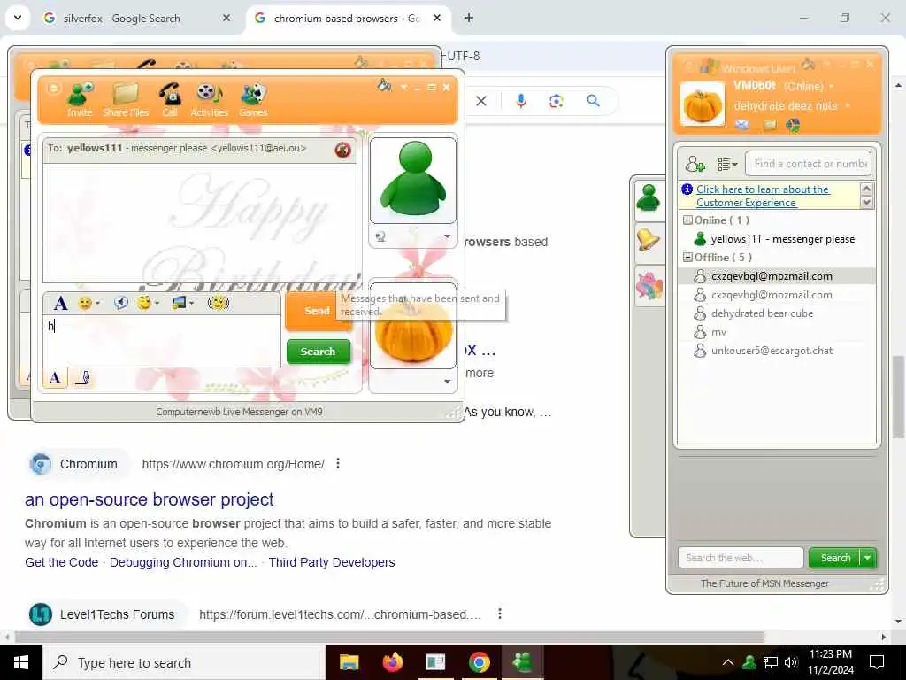Click the background picture icon in chat toolbar
The image size is (906, 680).
pos(180,303)
